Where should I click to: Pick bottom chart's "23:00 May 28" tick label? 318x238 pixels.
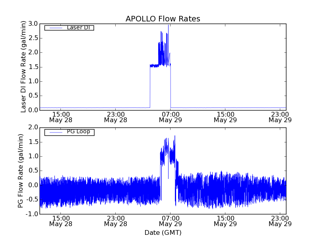click(115, 221)
